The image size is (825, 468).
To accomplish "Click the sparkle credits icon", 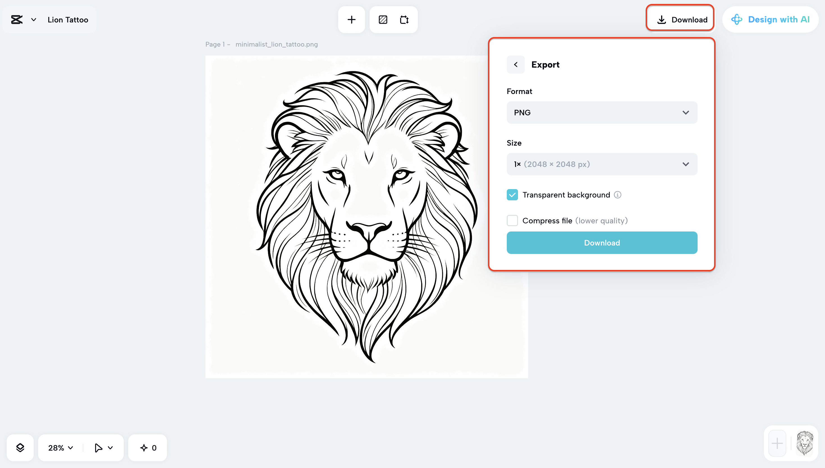I will tap(144, 448).
